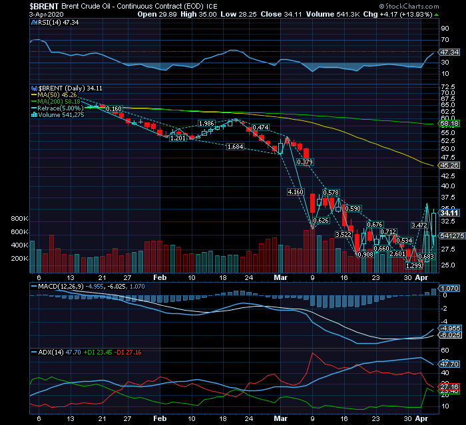Click the MA(200) 58.18 legend text
The height and width of the screenshot is (425, 466).
(x=59, y=102)
